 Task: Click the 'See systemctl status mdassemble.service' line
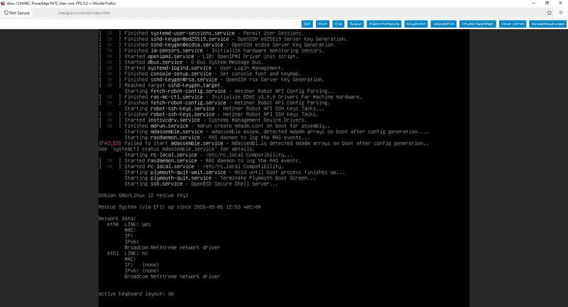coord(177,149)
